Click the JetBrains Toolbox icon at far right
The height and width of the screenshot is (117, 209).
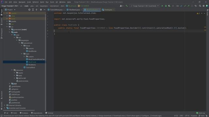207,6
